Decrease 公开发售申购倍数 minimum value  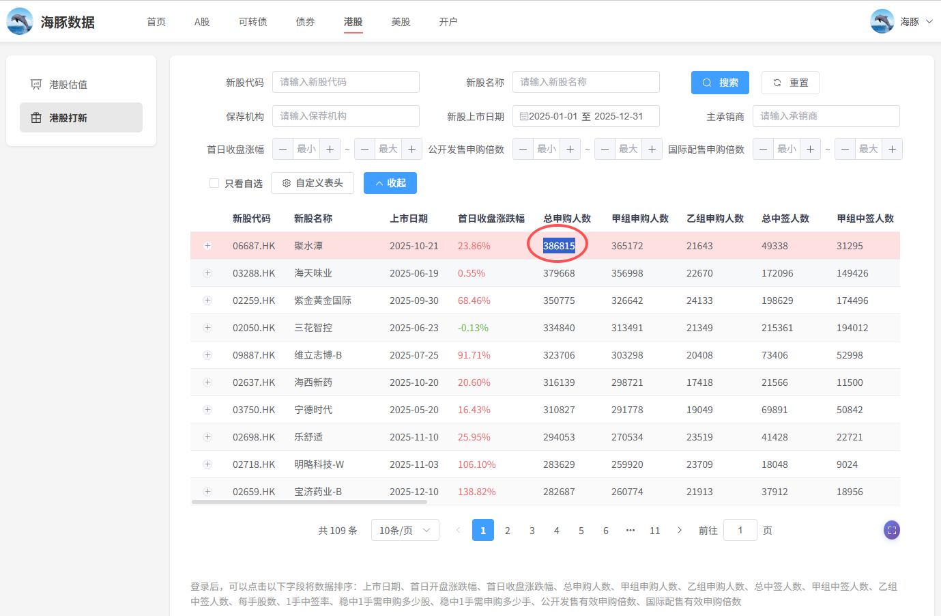[x=523, y=149]
